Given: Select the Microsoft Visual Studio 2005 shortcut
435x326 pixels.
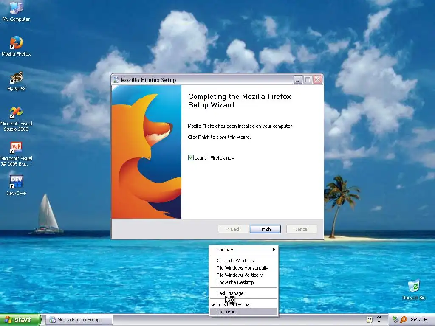Looking at the screenshot, I should 16,119.
